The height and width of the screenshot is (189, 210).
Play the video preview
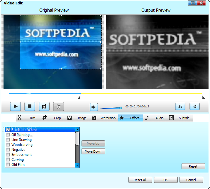[x=16, y=107]
